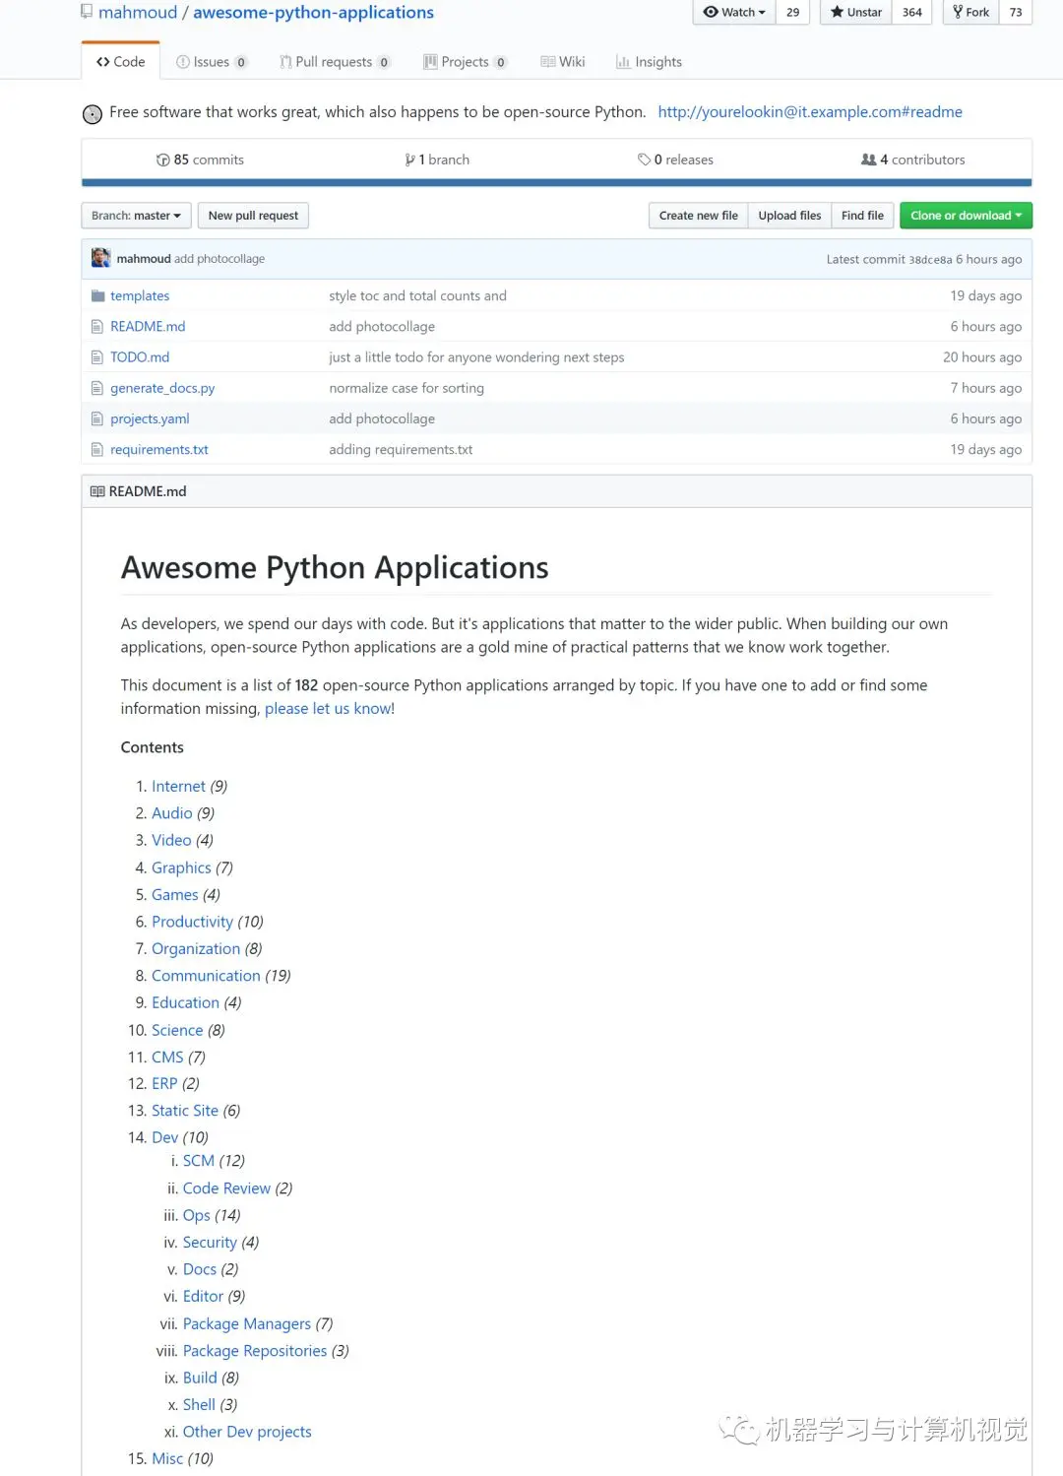The width and height of the screenshot is (1063, 1476).
Task: View the 4 contributors
Action: click(913, 160)
